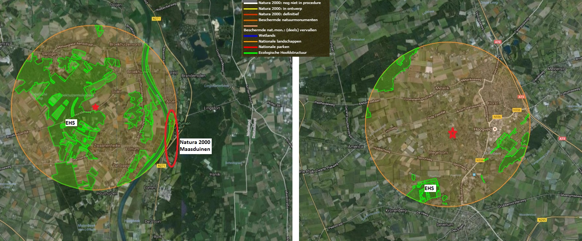
Task: Click the Melderslo place name
Action: (x=557, y=69)
